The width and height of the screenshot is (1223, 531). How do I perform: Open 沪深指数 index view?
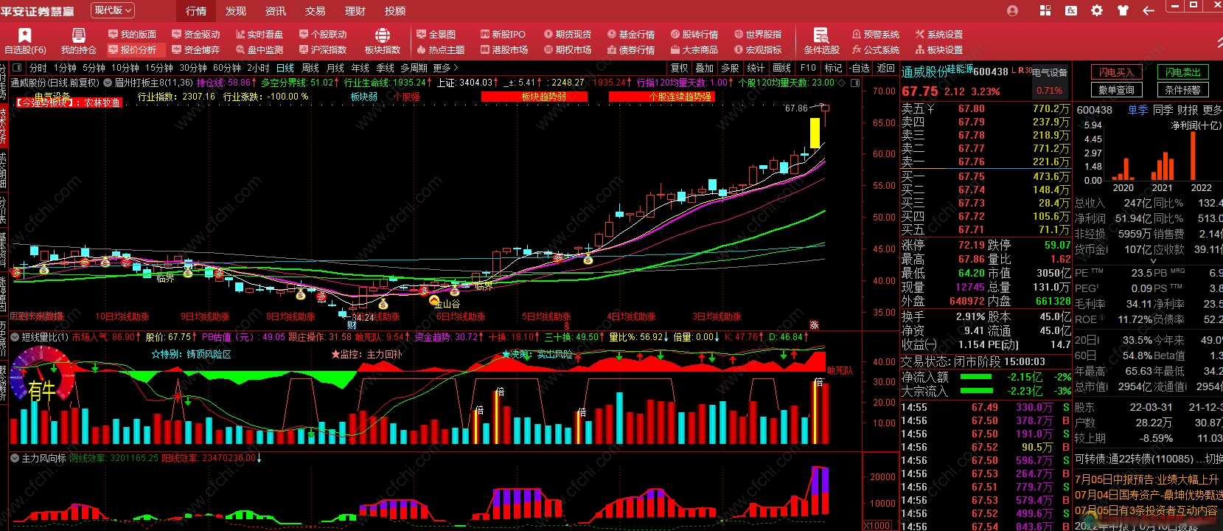pyautogui.click(x=322, y=50)
